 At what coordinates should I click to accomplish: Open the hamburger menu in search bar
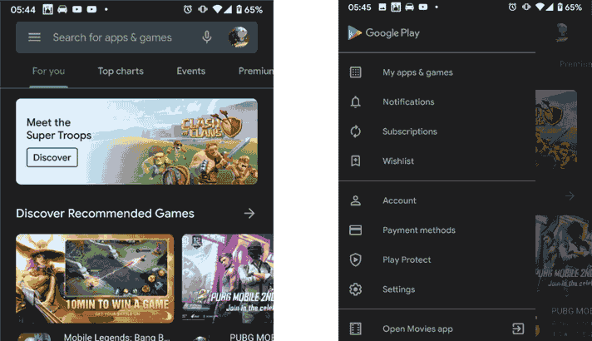34,37
